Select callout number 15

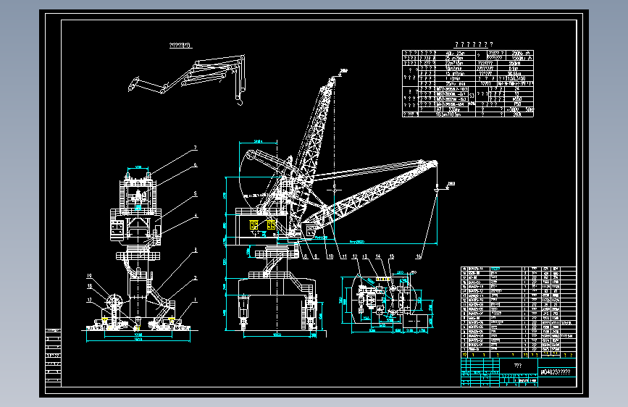coord(391,256)
